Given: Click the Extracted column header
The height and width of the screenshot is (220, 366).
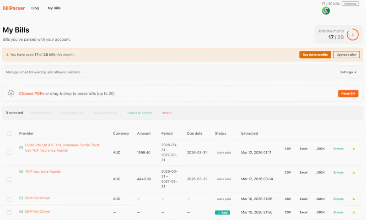Looking at the screenshot, I should [x=249, y=133].
